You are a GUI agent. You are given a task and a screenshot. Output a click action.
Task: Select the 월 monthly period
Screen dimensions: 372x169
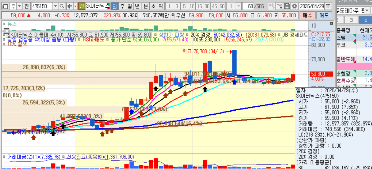130,6
